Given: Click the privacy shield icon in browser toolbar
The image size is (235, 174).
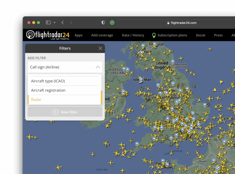Looking at the screenshot, I should [103, 22].
